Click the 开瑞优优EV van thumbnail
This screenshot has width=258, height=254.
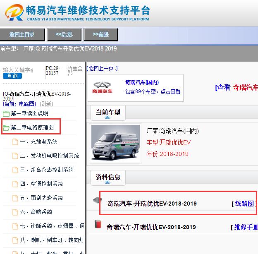(x=115, y=143)
